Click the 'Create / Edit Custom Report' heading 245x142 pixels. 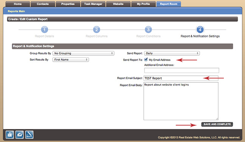[x=28, y=19]
